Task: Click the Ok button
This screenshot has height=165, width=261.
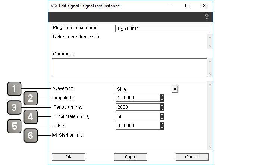Action: tap(68, 157)
